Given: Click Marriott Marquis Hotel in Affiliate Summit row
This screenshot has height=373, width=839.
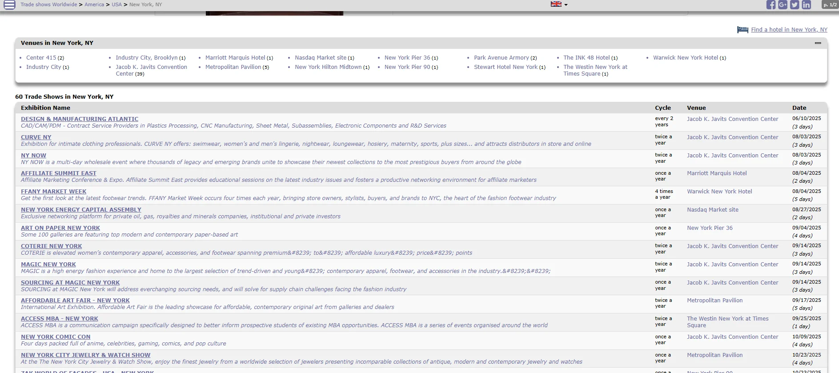Looking at the screenshot, I should 717,173.
